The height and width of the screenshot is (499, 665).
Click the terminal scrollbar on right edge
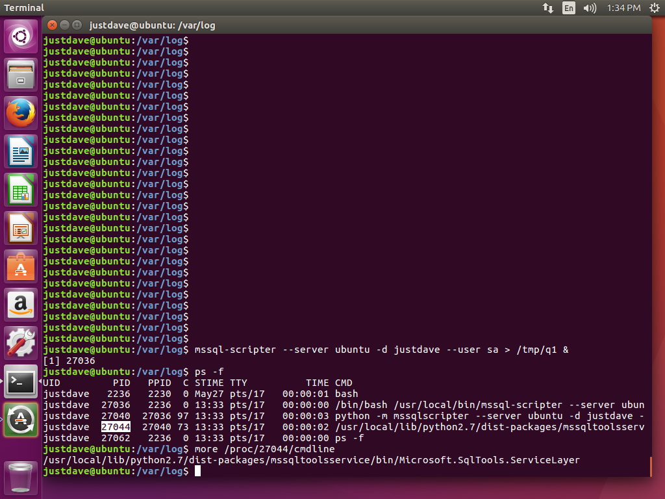click(649, 466)
